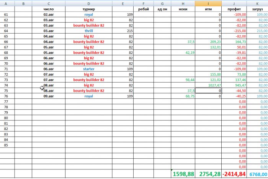Select the total itm '2754,28'

click(208, 174)
